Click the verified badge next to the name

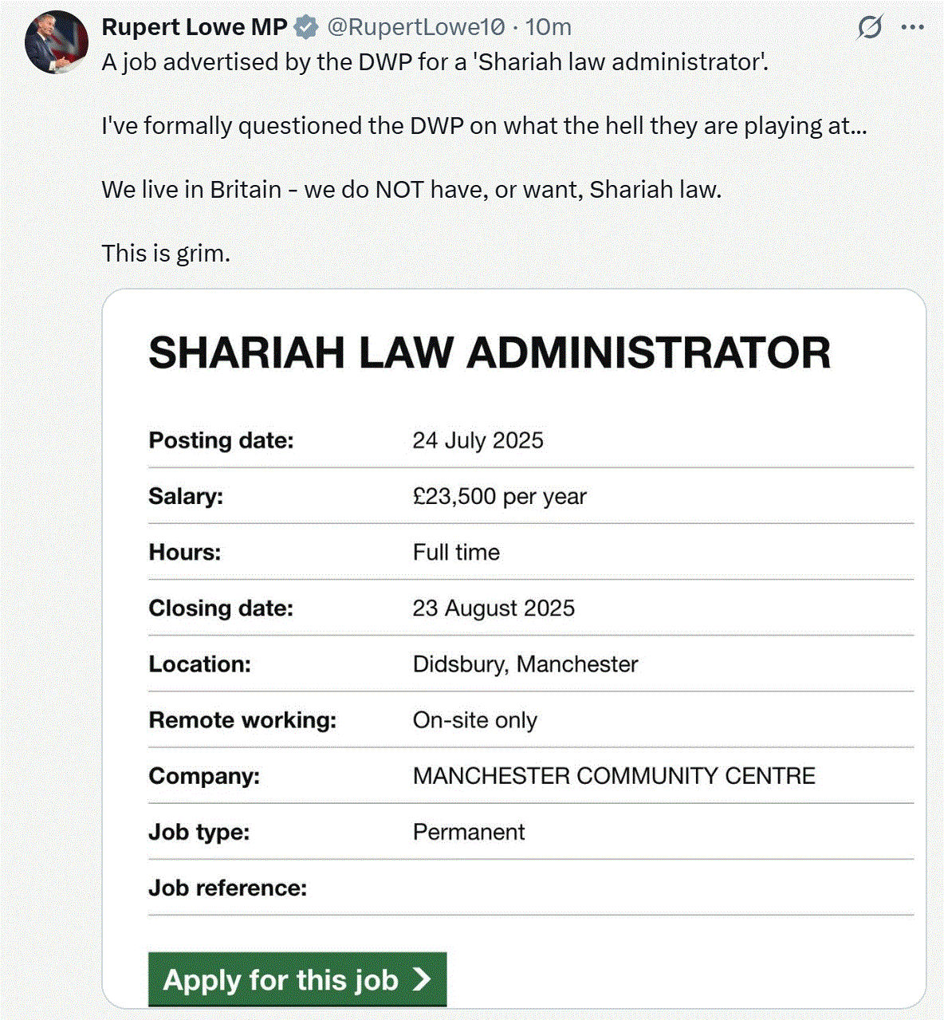coord(305,27)
